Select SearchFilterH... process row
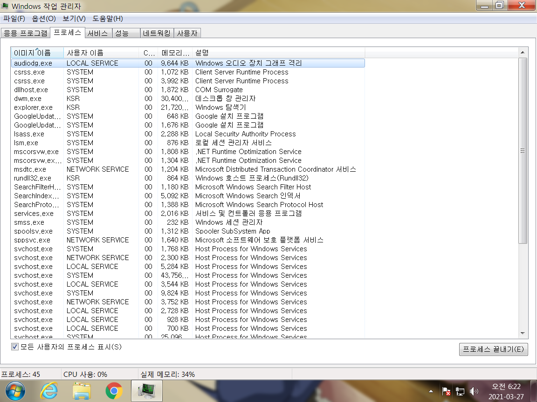537x402 pixels. pos(188,188)
